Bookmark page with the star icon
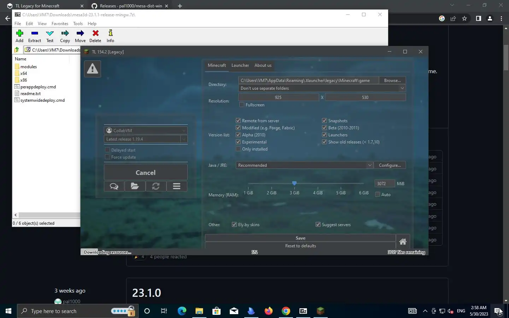The image size is (509, 318). click(464, 18)
